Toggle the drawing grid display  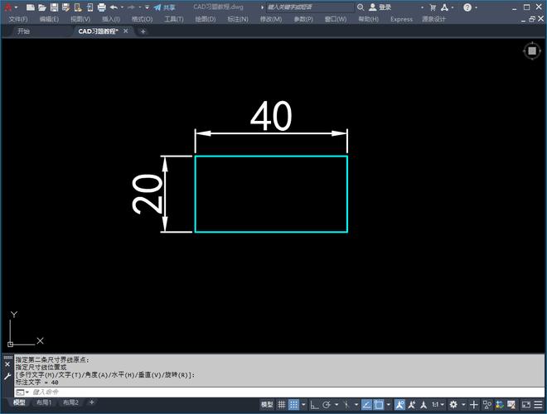tap(282, 405)
